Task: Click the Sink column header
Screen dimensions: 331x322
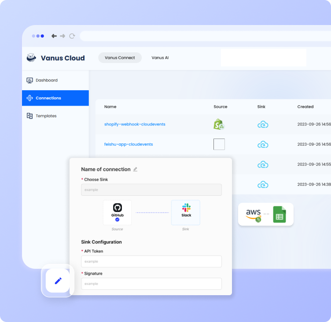Action: pyautogui.click(x=261, y=107)
